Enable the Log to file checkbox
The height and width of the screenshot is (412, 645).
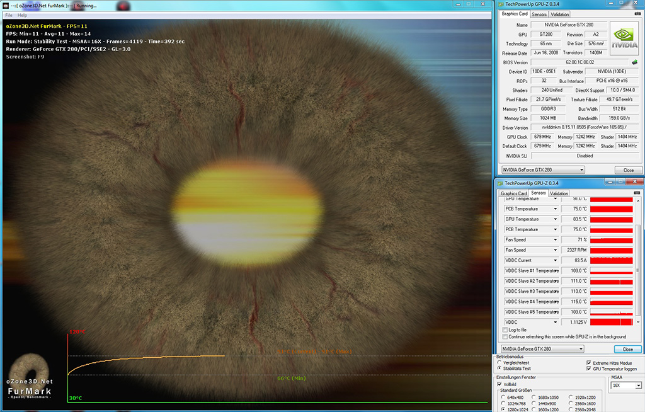(x=505, y=330)
